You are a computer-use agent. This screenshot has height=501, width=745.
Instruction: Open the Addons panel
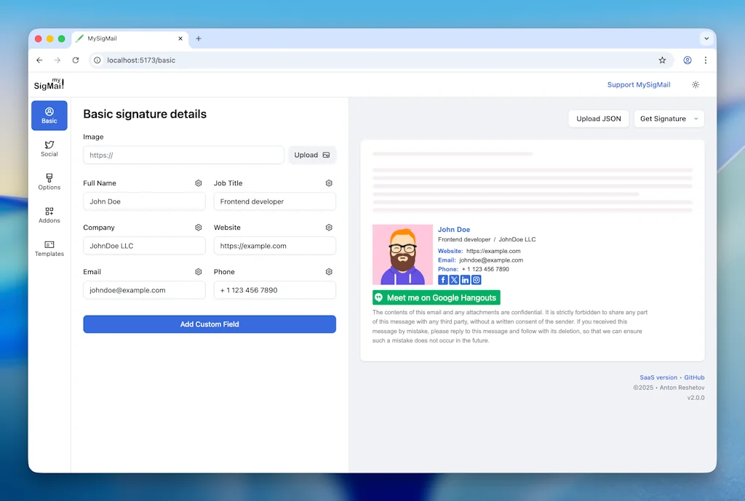point(49,215)
